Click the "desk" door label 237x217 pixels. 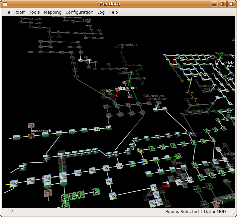tap(107, 94)
